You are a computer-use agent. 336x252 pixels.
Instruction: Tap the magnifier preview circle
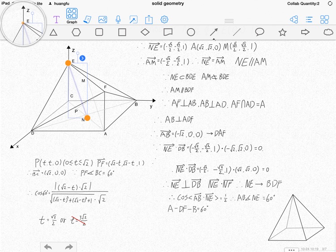click(x=23, y=23)
